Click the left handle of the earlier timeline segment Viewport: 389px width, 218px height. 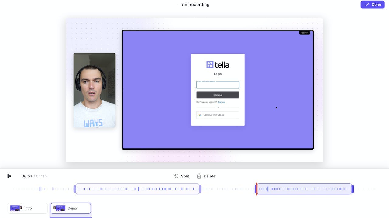click(75, 189)
